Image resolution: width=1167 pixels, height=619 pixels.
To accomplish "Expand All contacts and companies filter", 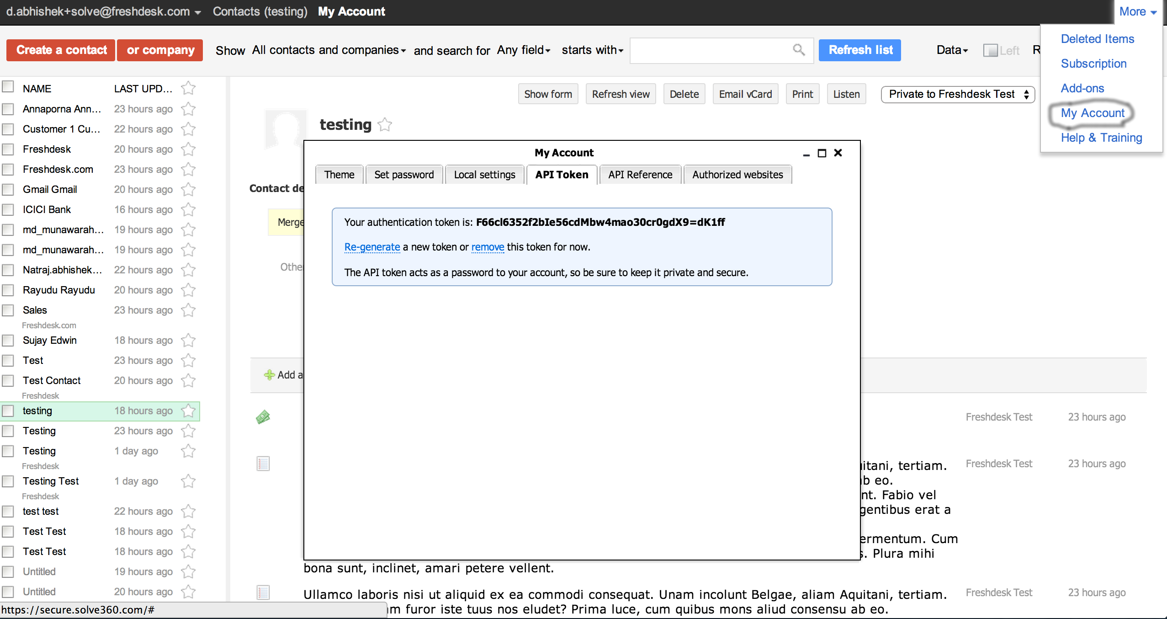I will tap(329, 50).
